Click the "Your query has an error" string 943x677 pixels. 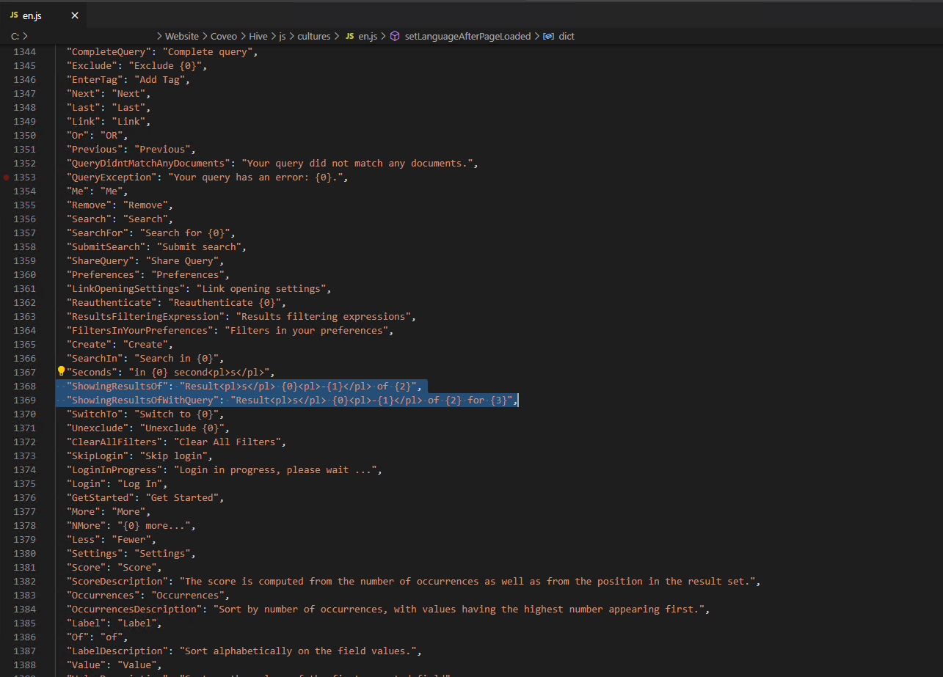tap(258, 178)
